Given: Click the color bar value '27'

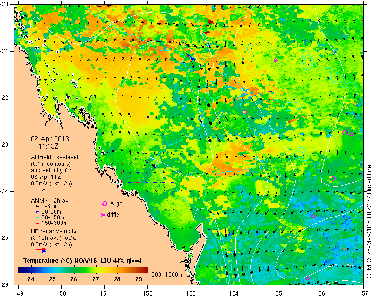Looking at the screenshot, I should [96, 279].
